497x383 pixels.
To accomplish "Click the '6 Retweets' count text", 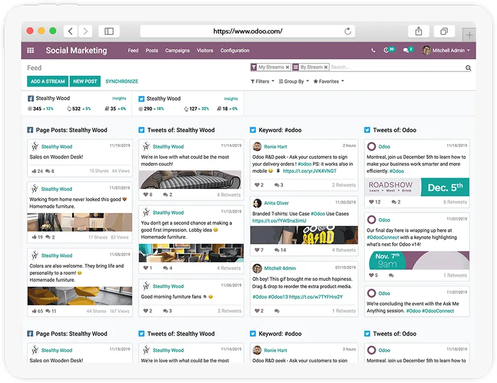I will 455,202.
